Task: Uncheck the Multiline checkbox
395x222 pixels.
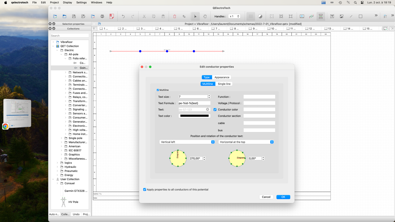Action: pyautogui.click(x=158, y=90)
